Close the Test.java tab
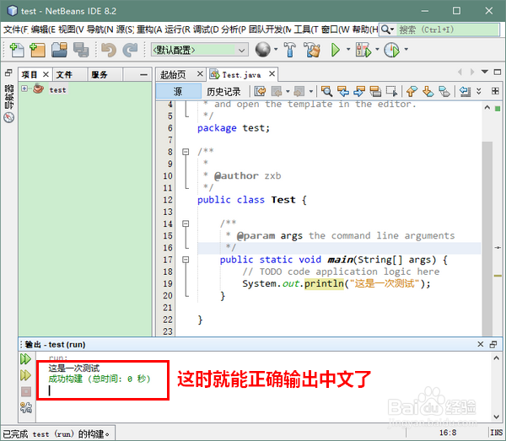506x441 pixels. [x=272, y=74]
